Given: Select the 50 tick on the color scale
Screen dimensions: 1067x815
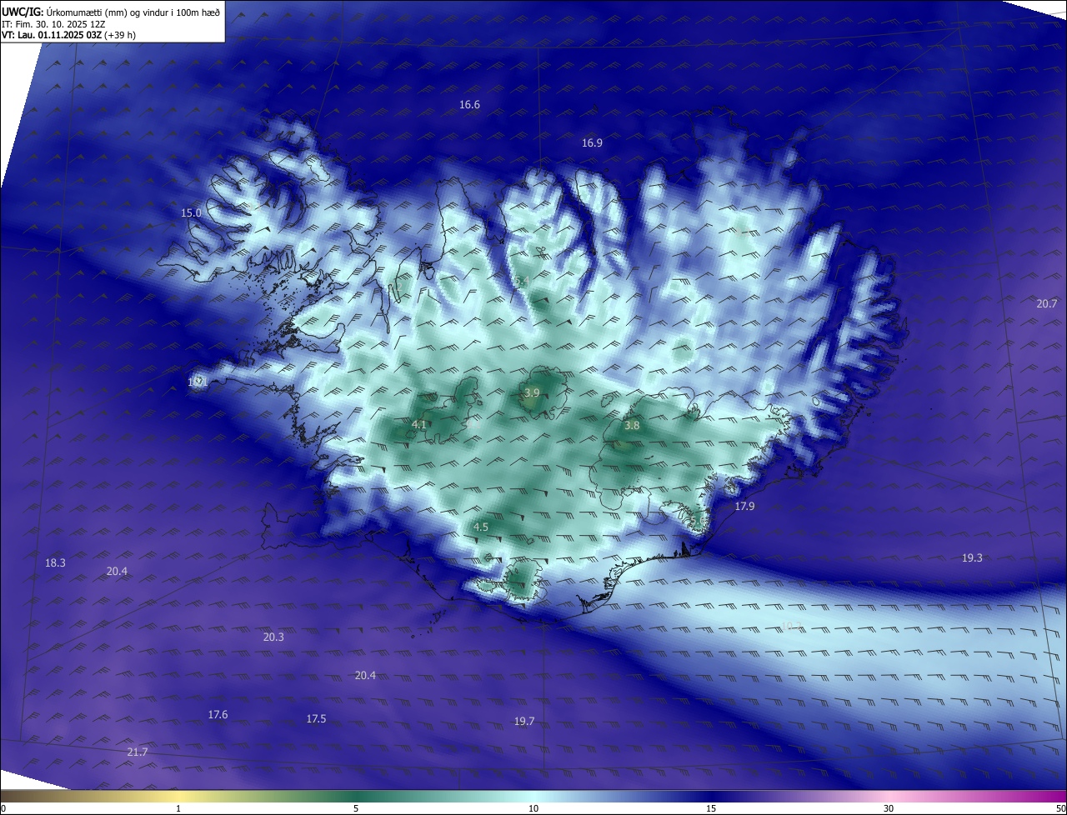Looking at the screenshot, I should click(1060, 808).
